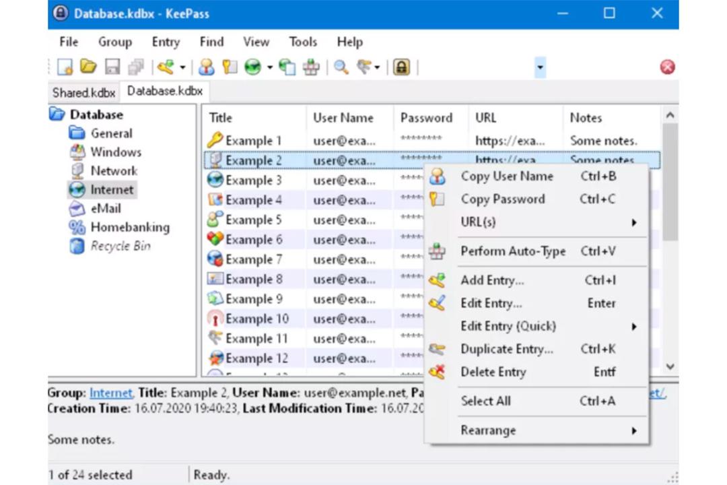Open the Find menu

tap(211, 42)
